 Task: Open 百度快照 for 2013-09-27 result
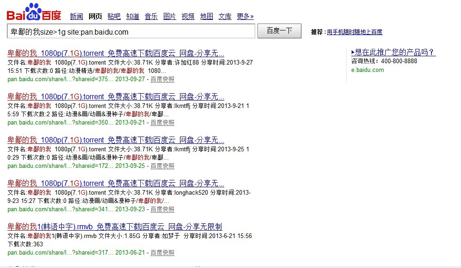click(162, 79)
